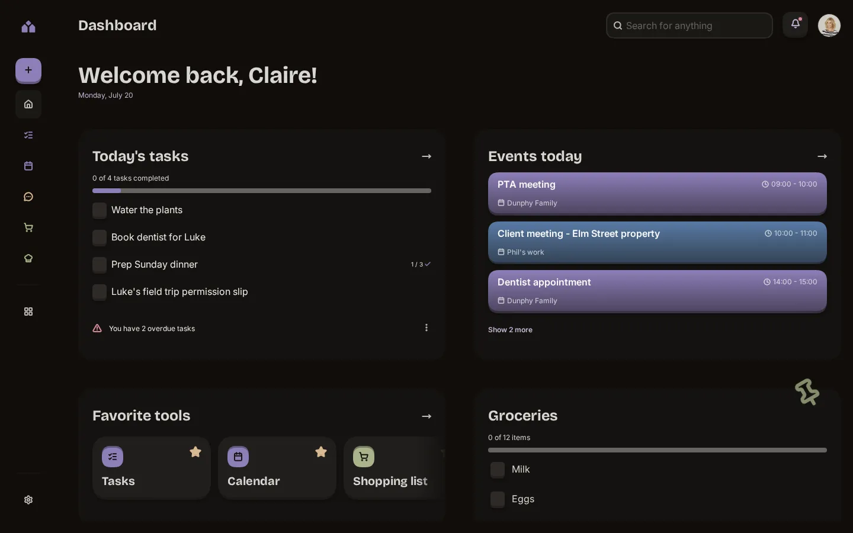Image resolution: width=853 pixels, height=533 pixels.
Task: Unfavorite the Calendar tool star
Action: 321,452
